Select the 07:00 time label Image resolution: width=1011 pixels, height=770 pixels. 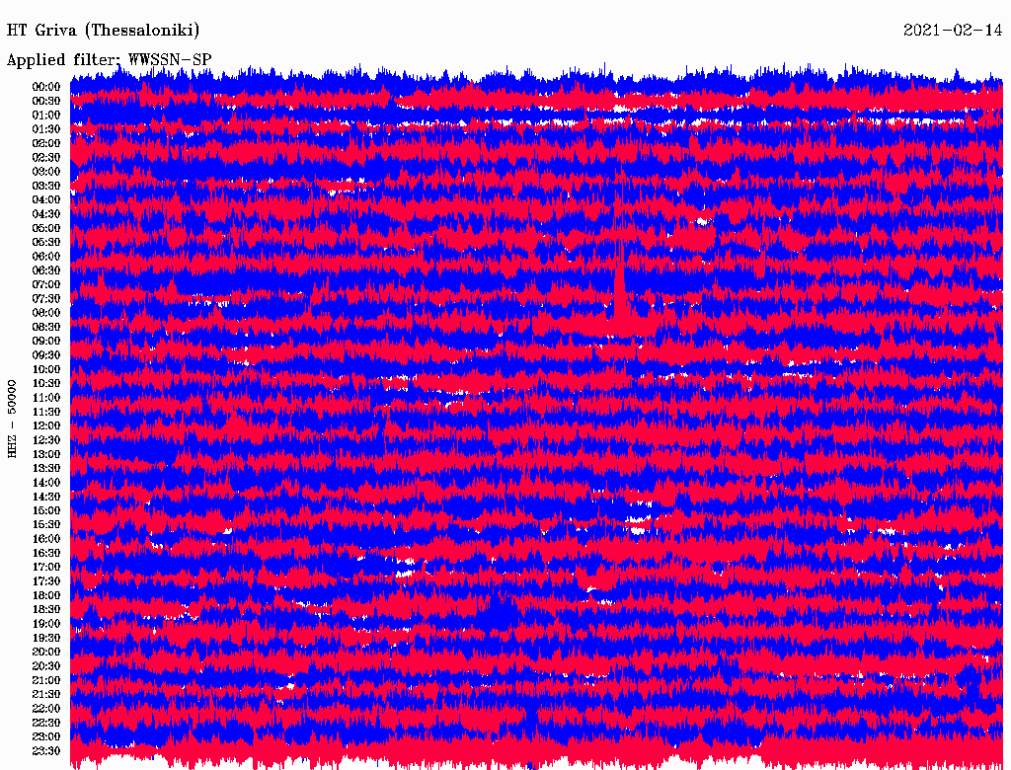(x=46, y=284)
